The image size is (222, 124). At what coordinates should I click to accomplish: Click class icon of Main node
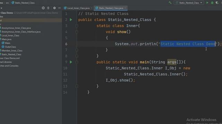(3, 43)
